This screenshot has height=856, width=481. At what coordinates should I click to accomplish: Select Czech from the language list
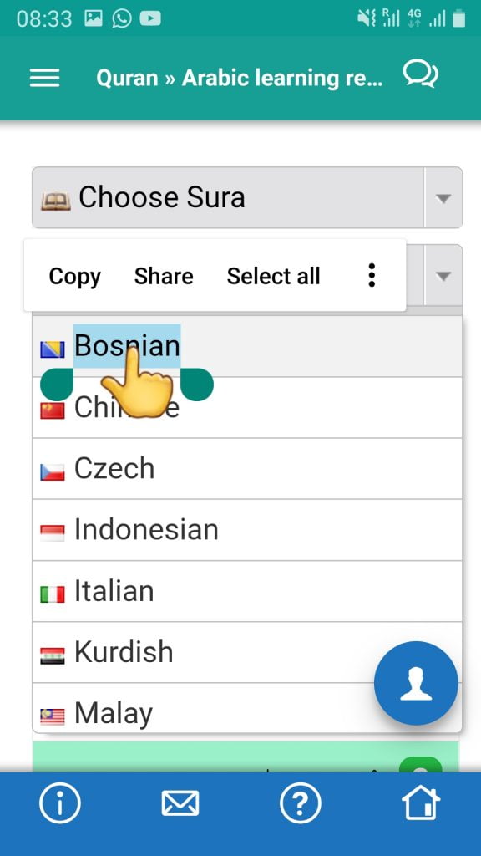[x=247, y=468]
